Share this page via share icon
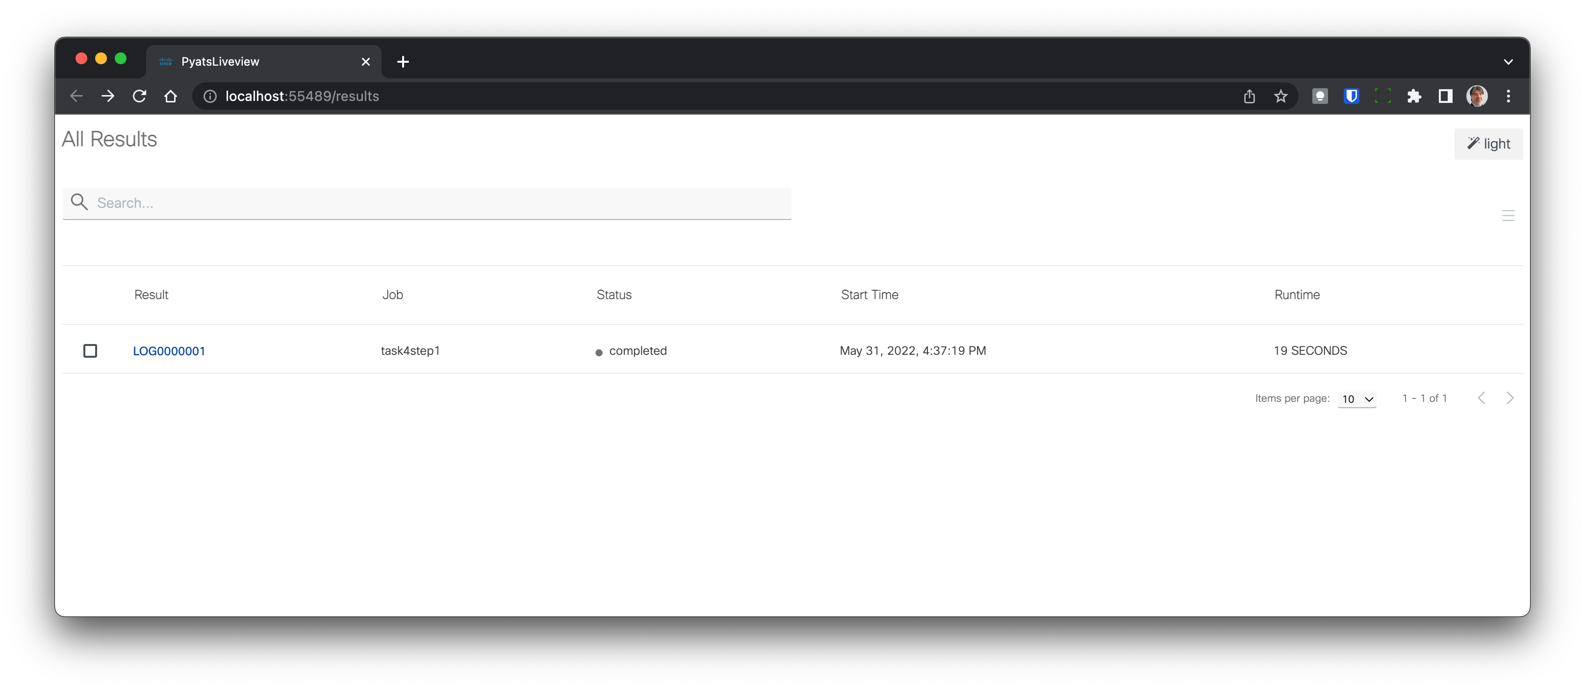The width and height of the screenshot is (1585, 689). (x=1249, y=96)
